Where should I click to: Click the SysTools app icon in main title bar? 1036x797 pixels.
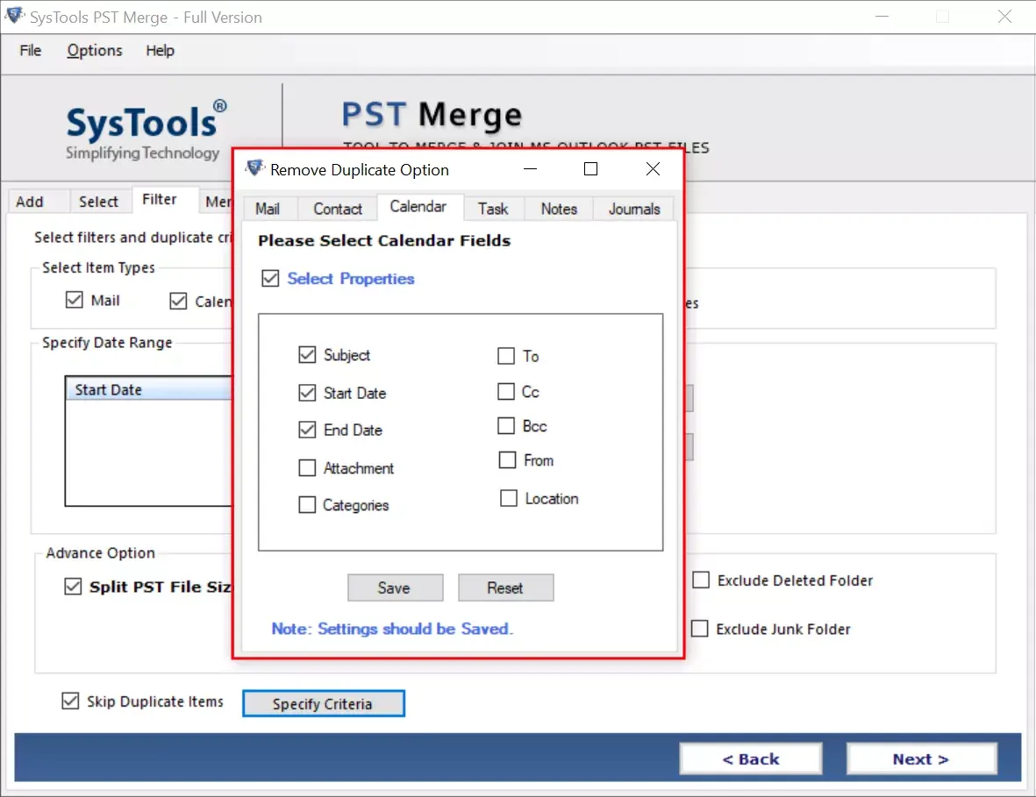pos(15,16)
